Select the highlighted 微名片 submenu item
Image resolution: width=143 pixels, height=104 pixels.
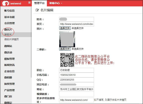pyautogui.click(x=16, y=35)
